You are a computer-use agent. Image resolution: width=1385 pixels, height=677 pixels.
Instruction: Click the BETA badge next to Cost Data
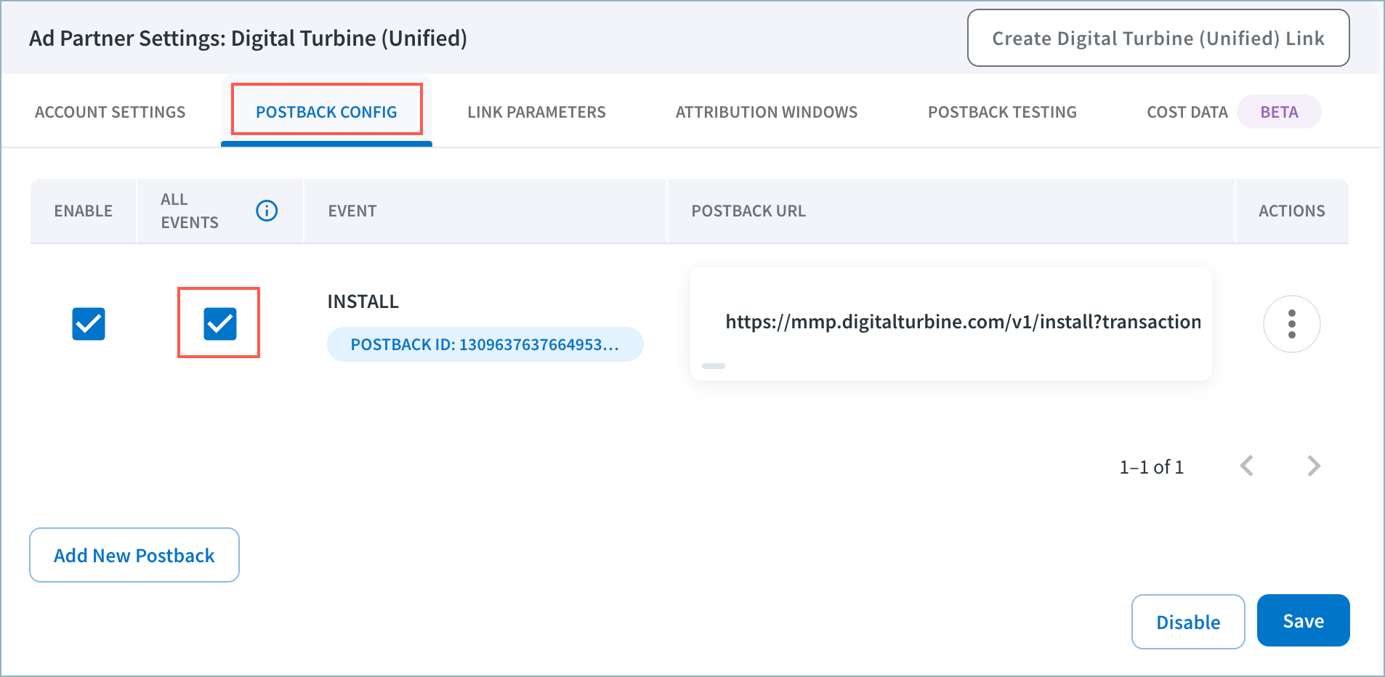pyautogui.click(x=1279, y=112)
